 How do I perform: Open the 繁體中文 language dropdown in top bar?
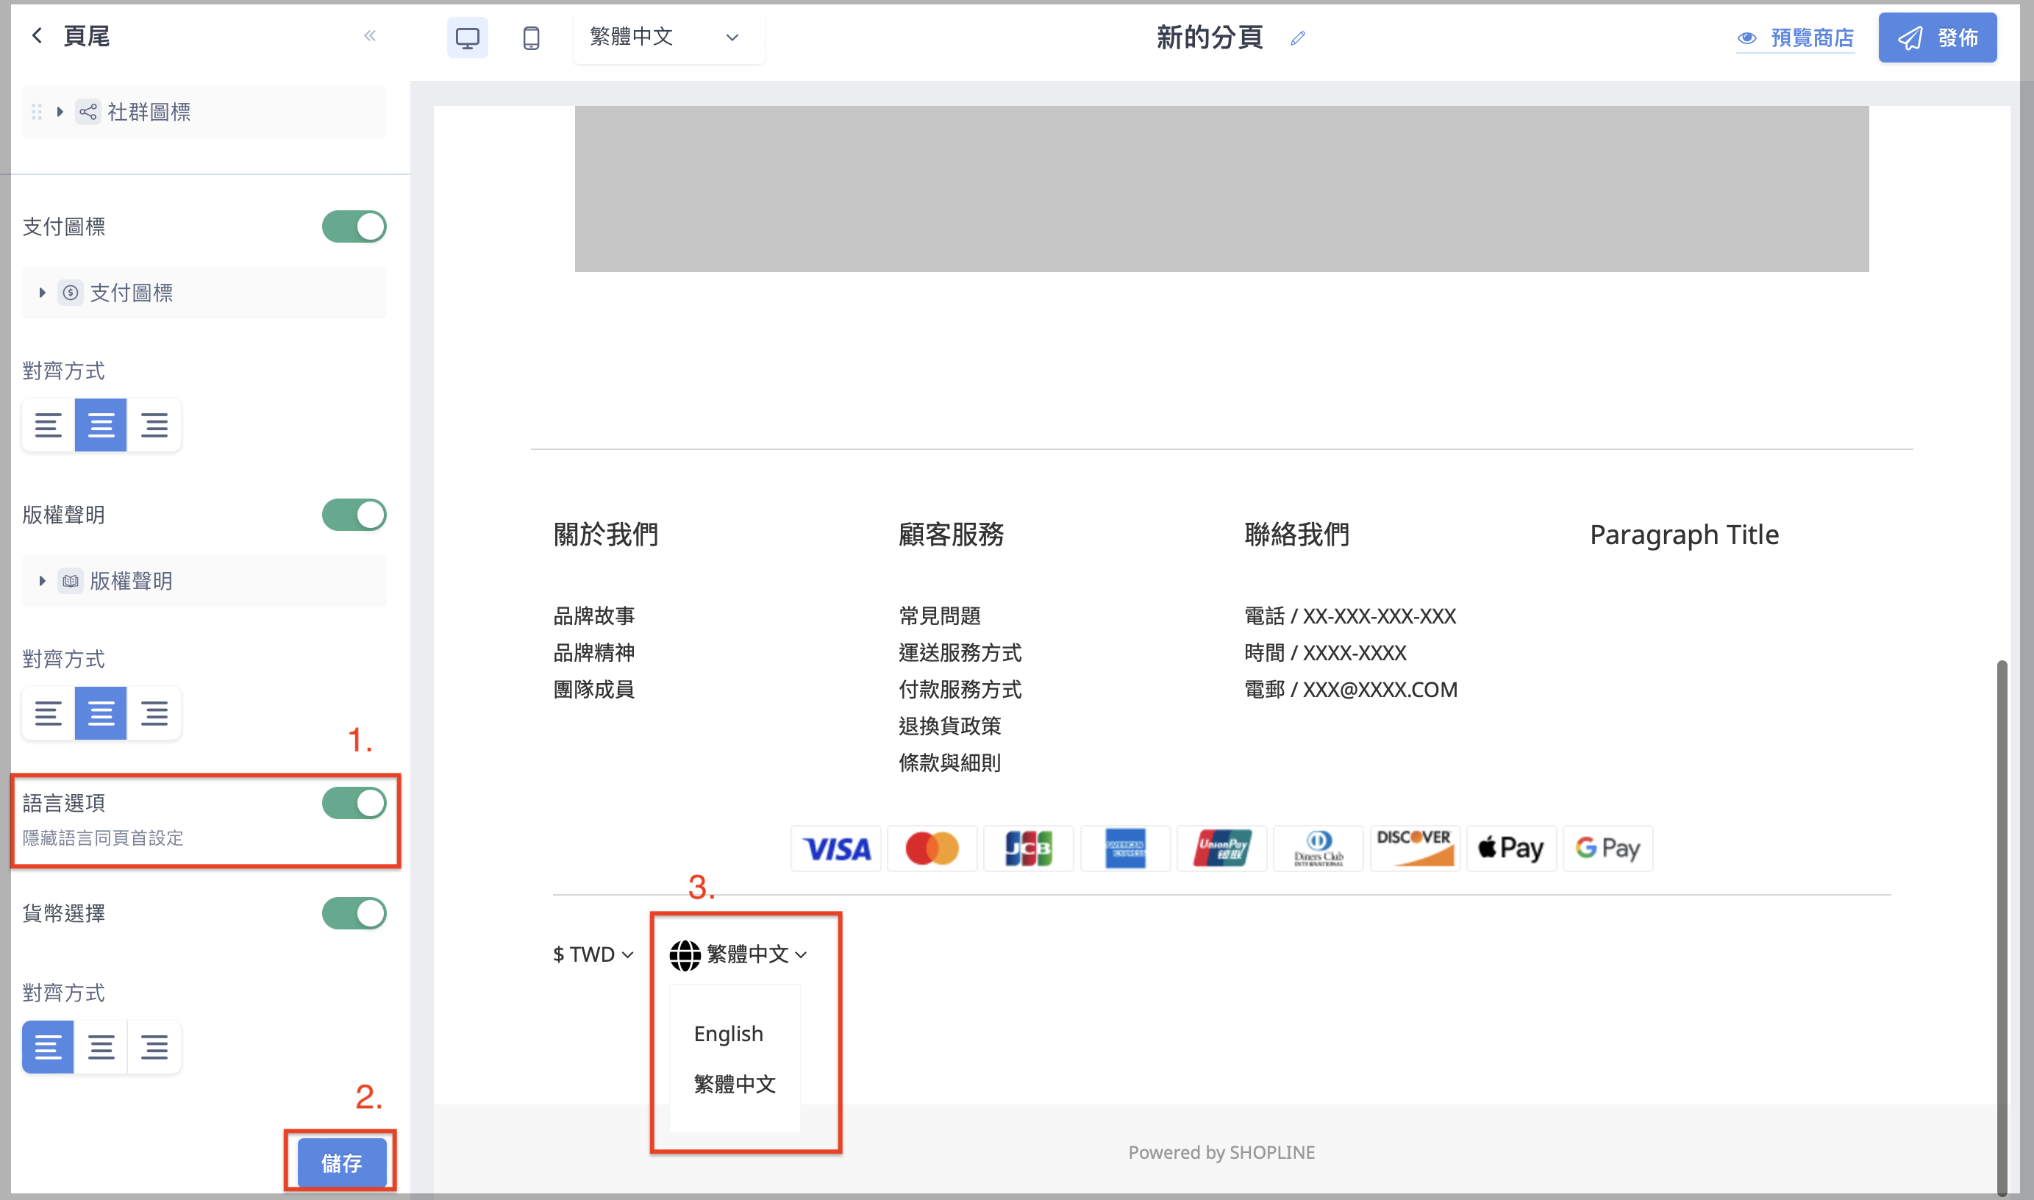pyautogui.click(x=668, y=36)
